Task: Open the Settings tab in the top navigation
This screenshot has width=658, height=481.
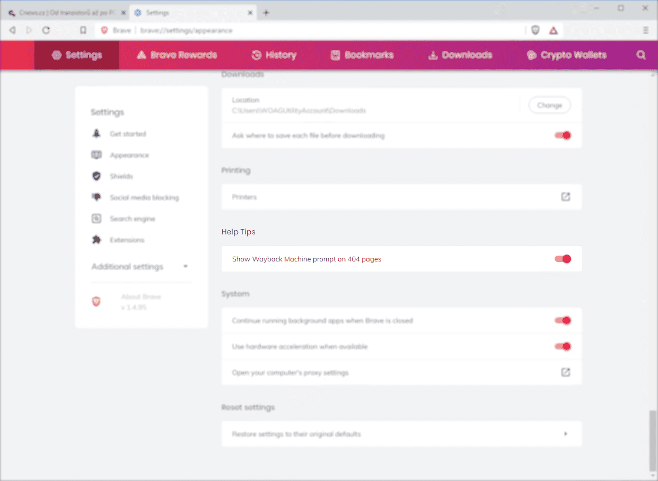Action: coord(77,55)
